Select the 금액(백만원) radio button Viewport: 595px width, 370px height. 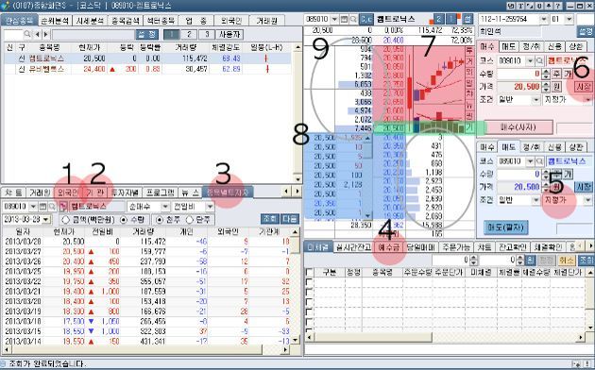tap(66, 220)
